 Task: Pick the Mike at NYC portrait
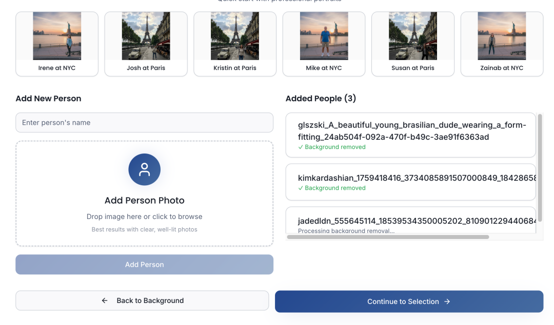coord(324,44)
